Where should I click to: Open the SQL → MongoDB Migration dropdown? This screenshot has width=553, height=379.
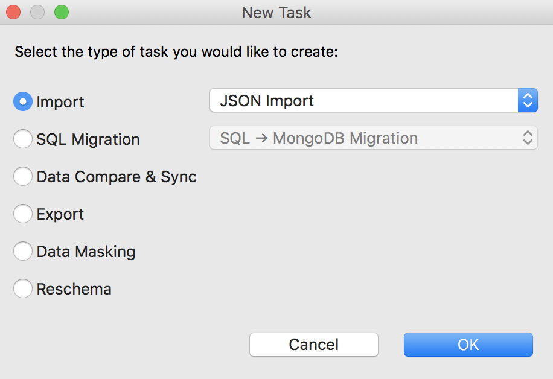374,138
